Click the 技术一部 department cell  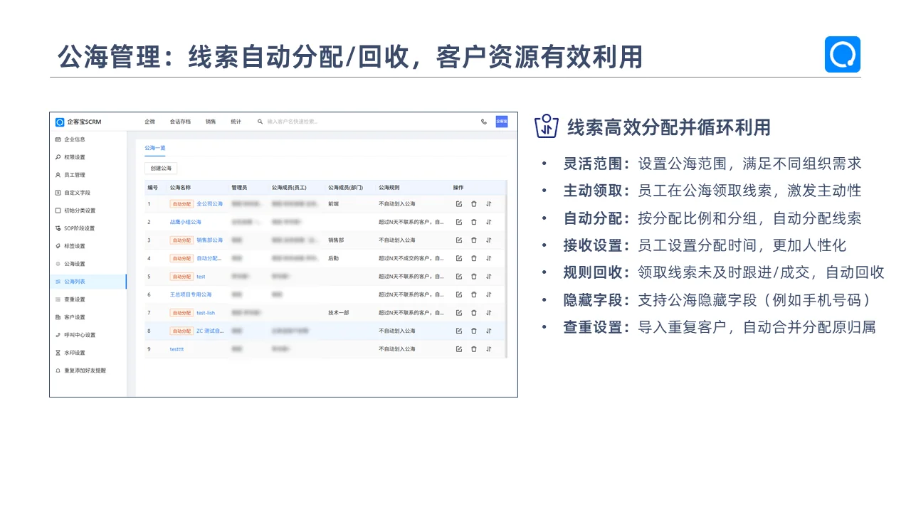338,313
